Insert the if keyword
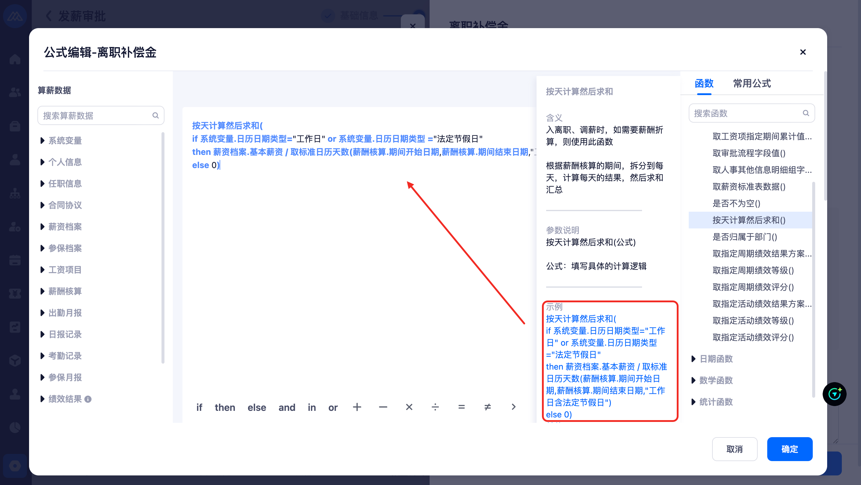This screenshot has width=861, height=485. pos(199,407)
